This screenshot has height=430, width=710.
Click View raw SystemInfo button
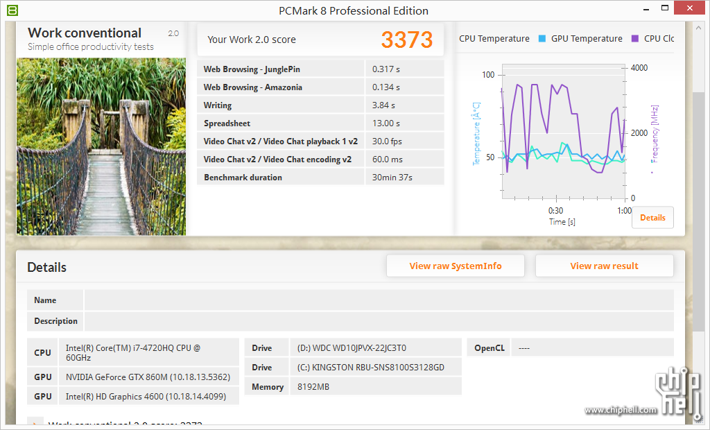pyautogui.click(x=456, y=266)
